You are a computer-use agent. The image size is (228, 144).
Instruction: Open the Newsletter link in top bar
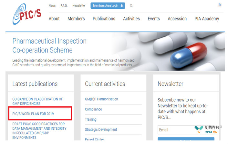(x=79, y=6)
